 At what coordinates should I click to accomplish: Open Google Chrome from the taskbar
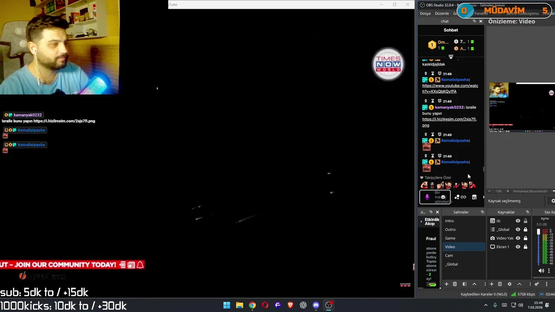pos(252,305)
